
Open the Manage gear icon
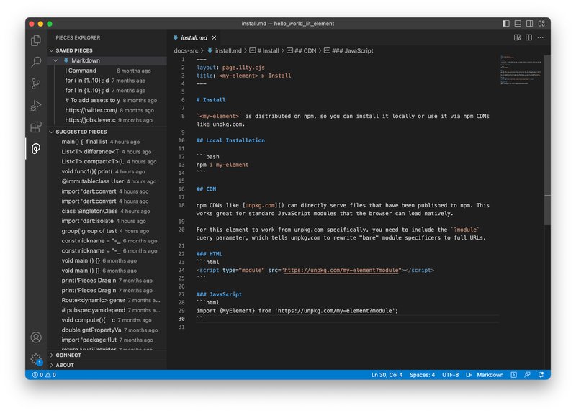tap(35, 358)
